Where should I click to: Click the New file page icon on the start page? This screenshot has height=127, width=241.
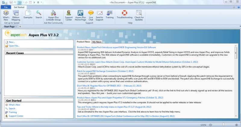point(6,42)
